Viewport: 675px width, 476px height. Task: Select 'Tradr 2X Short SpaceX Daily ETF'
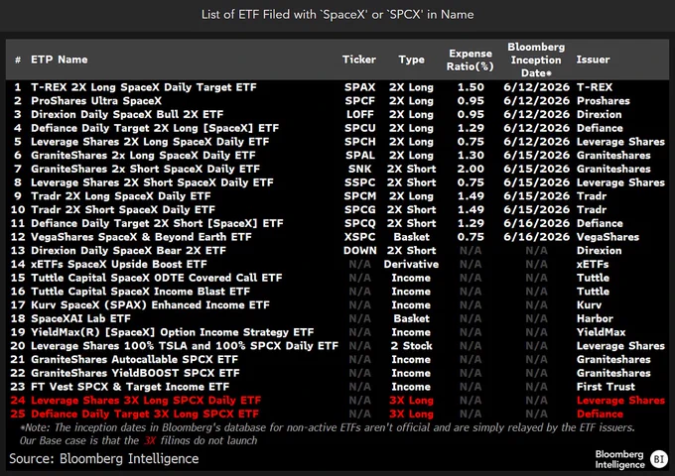tap(123, 210)
